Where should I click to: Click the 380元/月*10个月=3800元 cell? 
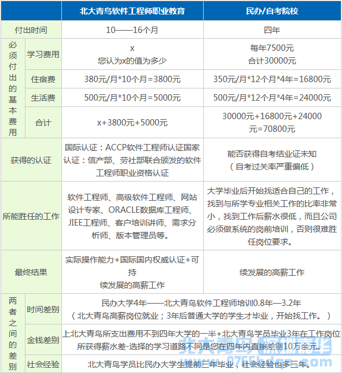click(x=133, y=79)
